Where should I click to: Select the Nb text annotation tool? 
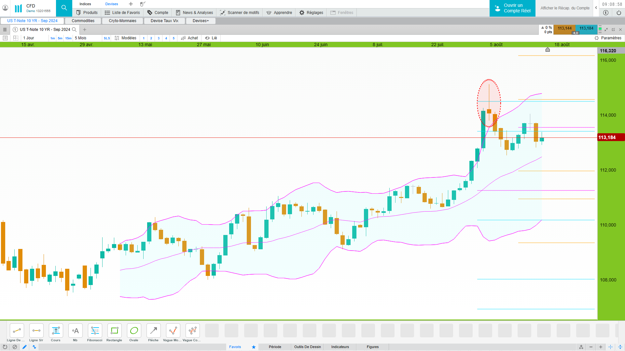(75, 331)
